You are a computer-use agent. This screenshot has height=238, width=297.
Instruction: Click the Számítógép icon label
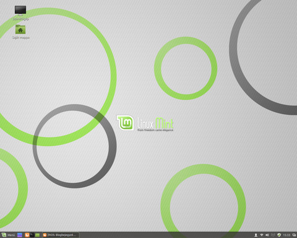pos(20,19)
